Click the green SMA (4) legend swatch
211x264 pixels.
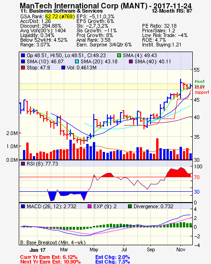(x=119, y=55)
